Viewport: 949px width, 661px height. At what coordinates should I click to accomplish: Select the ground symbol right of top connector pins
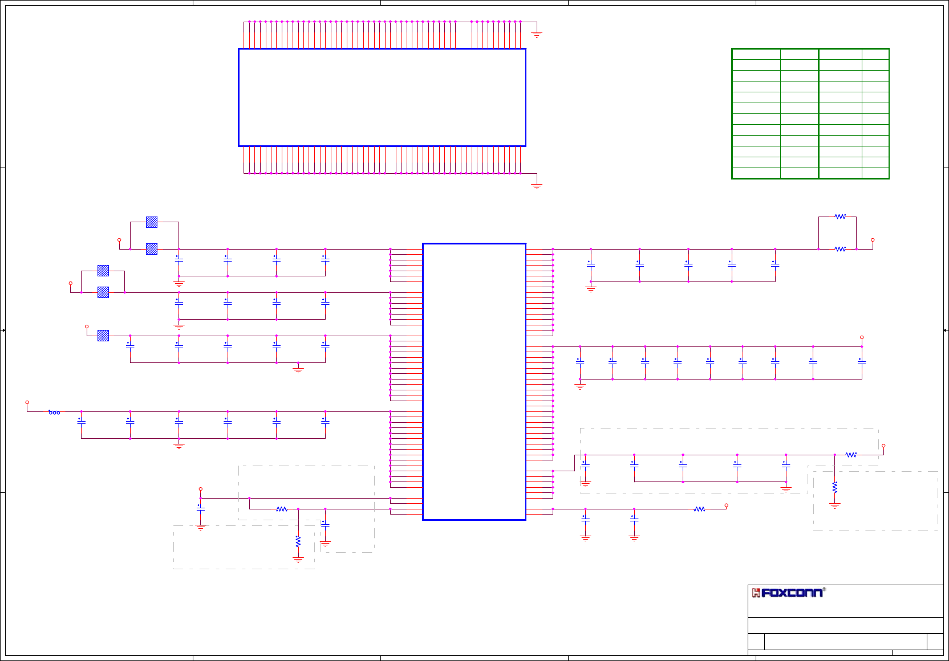point(537,34)
